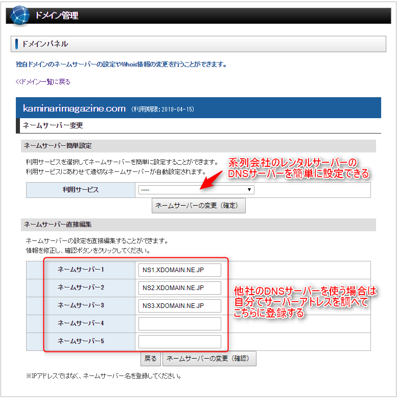Screen dimensions: 397x398
Task: Go back via ドメイン一覧に戻る link
Action: (x=43, y=81)
